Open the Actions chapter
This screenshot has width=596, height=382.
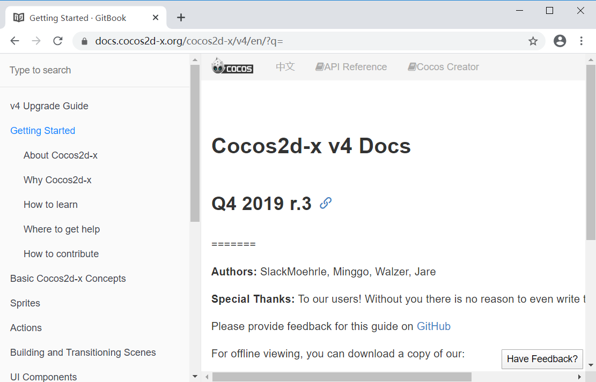(x=26, y=328)
